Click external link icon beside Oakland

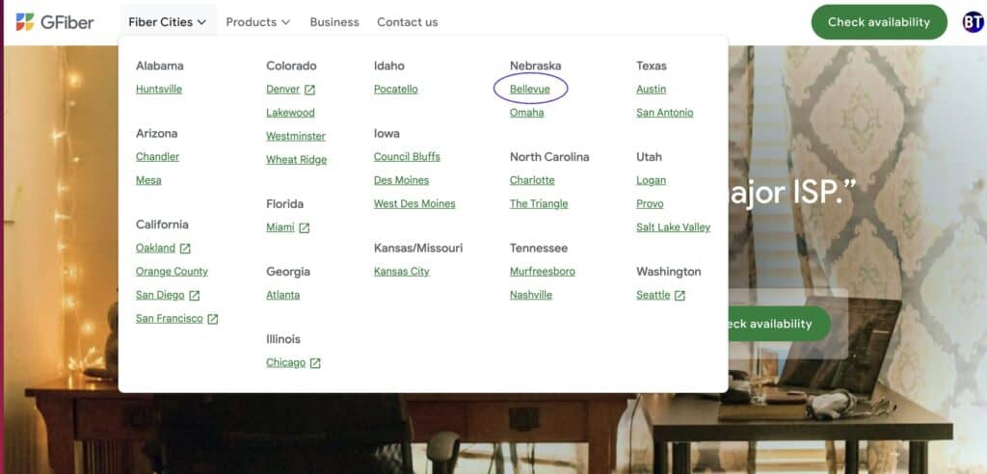pyautogui.click(x=185, y=249)
